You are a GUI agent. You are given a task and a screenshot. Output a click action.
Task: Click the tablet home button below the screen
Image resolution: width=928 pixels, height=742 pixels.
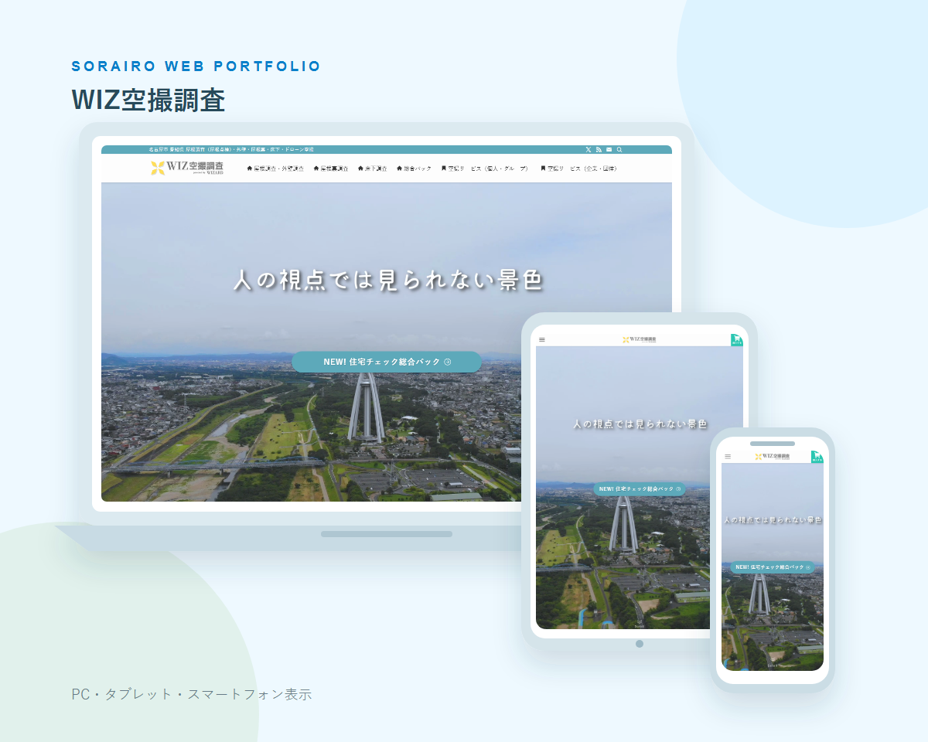pos(640,644)
